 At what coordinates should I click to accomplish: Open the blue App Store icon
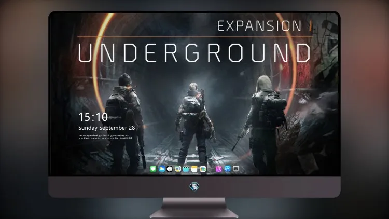click(x=228, y=169)
